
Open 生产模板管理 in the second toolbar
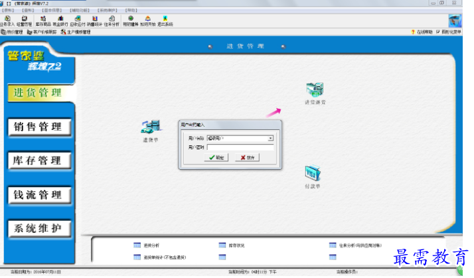pyautogui.click(x=76, y=32)
